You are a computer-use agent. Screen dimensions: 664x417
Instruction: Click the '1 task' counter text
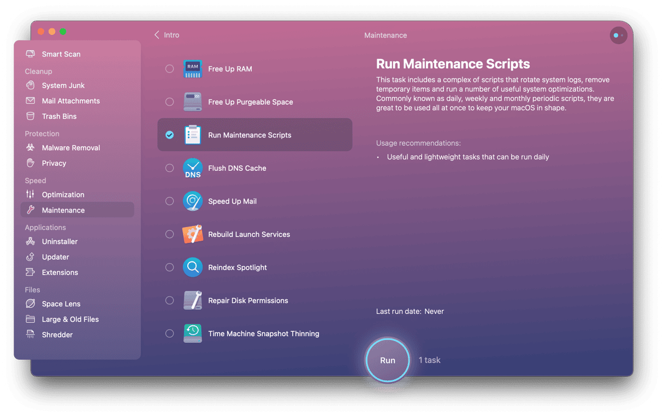tap(430, 360)
